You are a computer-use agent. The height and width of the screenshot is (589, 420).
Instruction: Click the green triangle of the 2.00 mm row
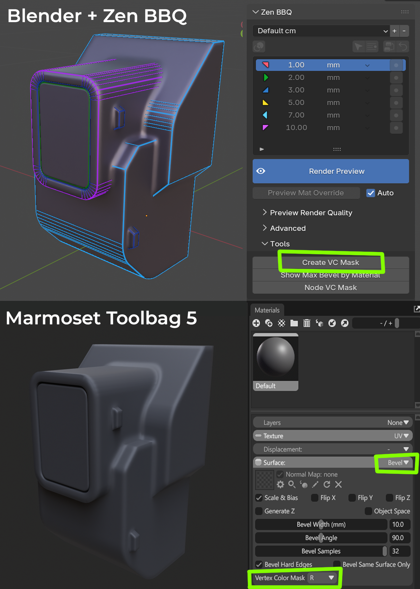point(265,78)
